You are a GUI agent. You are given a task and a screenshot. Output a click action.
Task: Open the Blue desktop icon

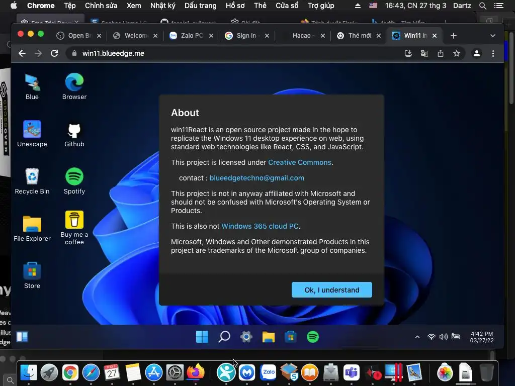[32, 86]
